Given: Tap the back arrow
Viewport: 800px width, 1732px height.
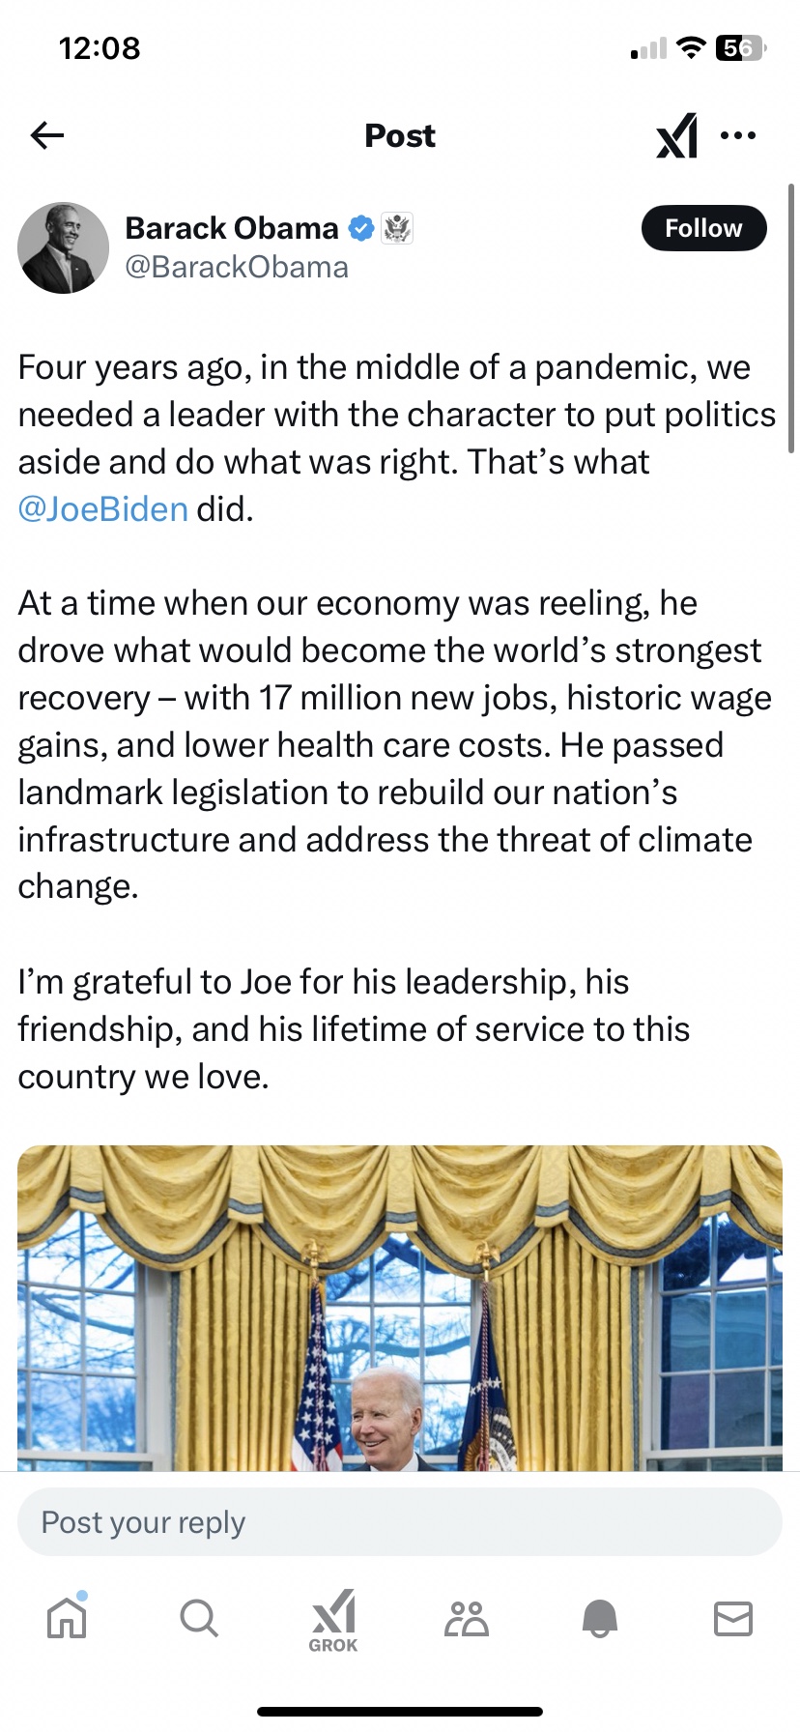Looking at the screenshot, I should click(x=46, y=135).
